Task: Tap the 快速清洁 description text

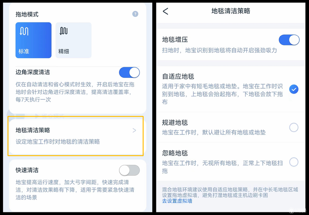Action: click(x=75, y=190)
